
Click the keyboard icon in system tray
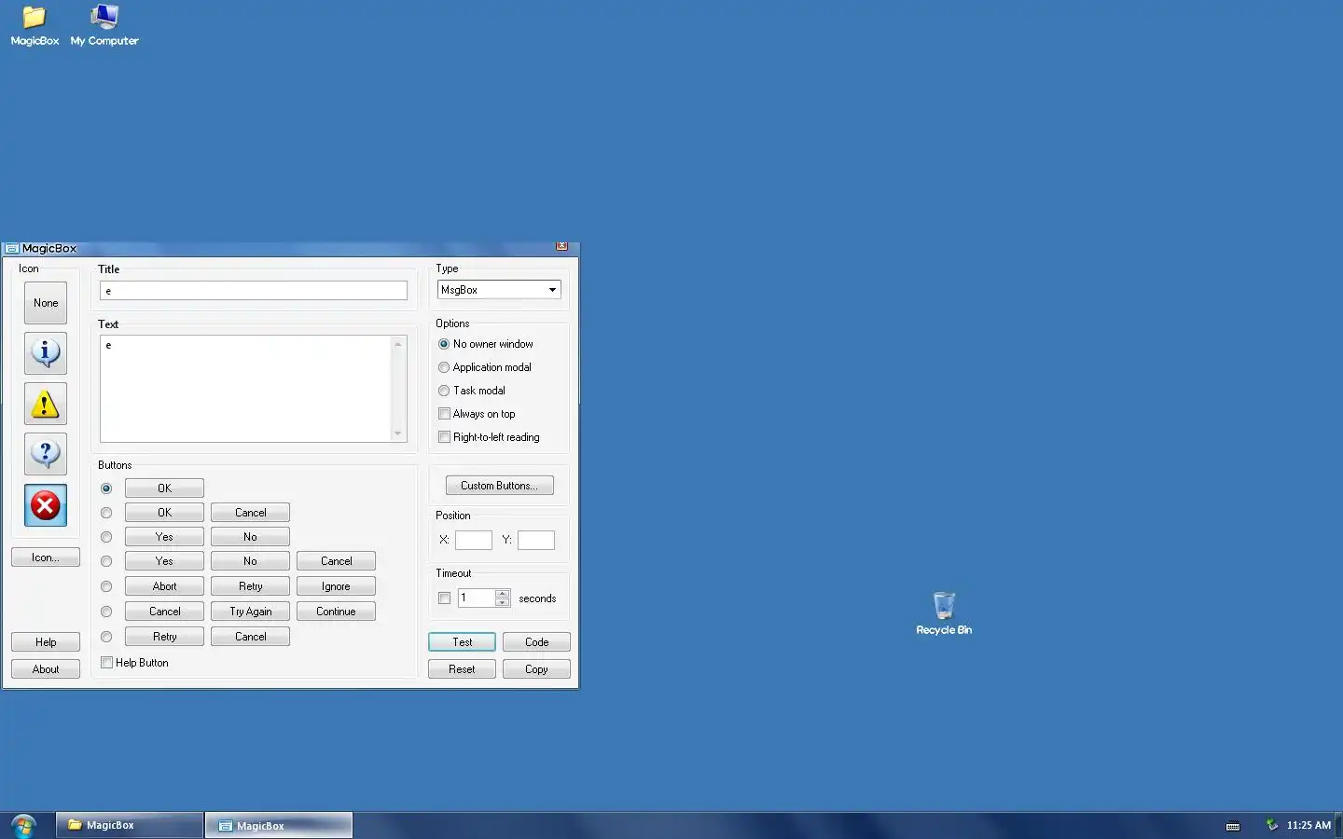click(x=1233, y=826)
